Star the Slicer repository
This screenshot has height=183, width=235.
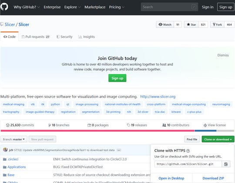[x=191, y=24]
